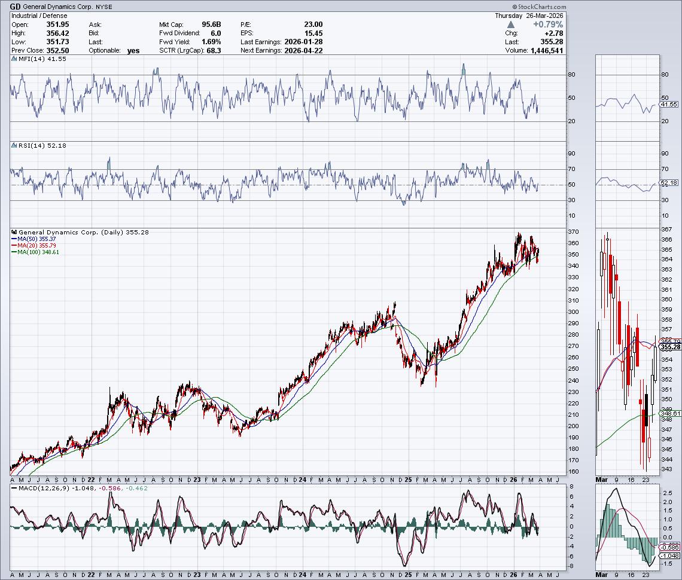Click the 370 label on price axis
The height and width of the screenshot is (580, 682).
pos(573,232)
